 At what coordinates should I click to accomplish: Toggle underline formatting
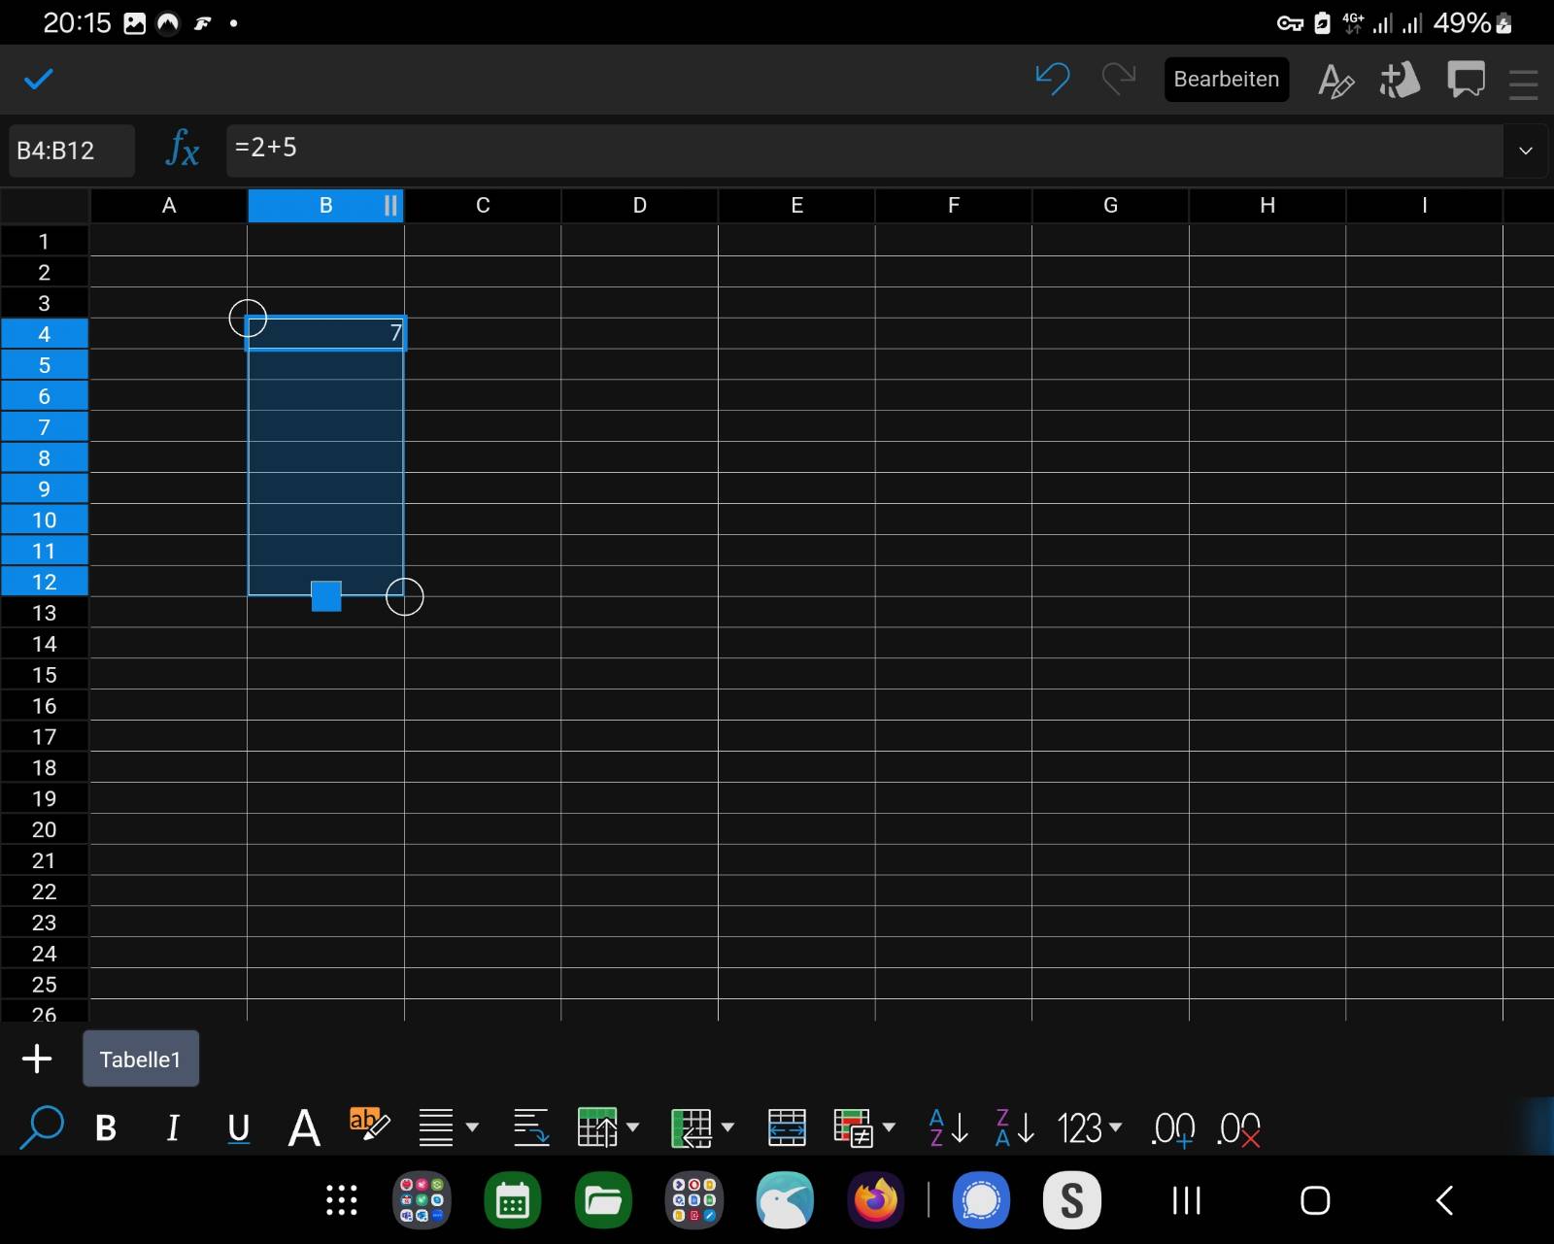pyautogui.click(x=238, y=1127)
